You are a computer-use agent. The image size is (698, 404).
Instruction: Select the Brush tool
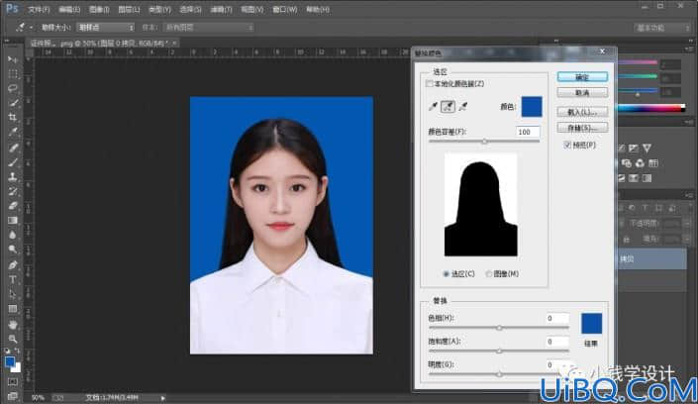coord(13,161)
